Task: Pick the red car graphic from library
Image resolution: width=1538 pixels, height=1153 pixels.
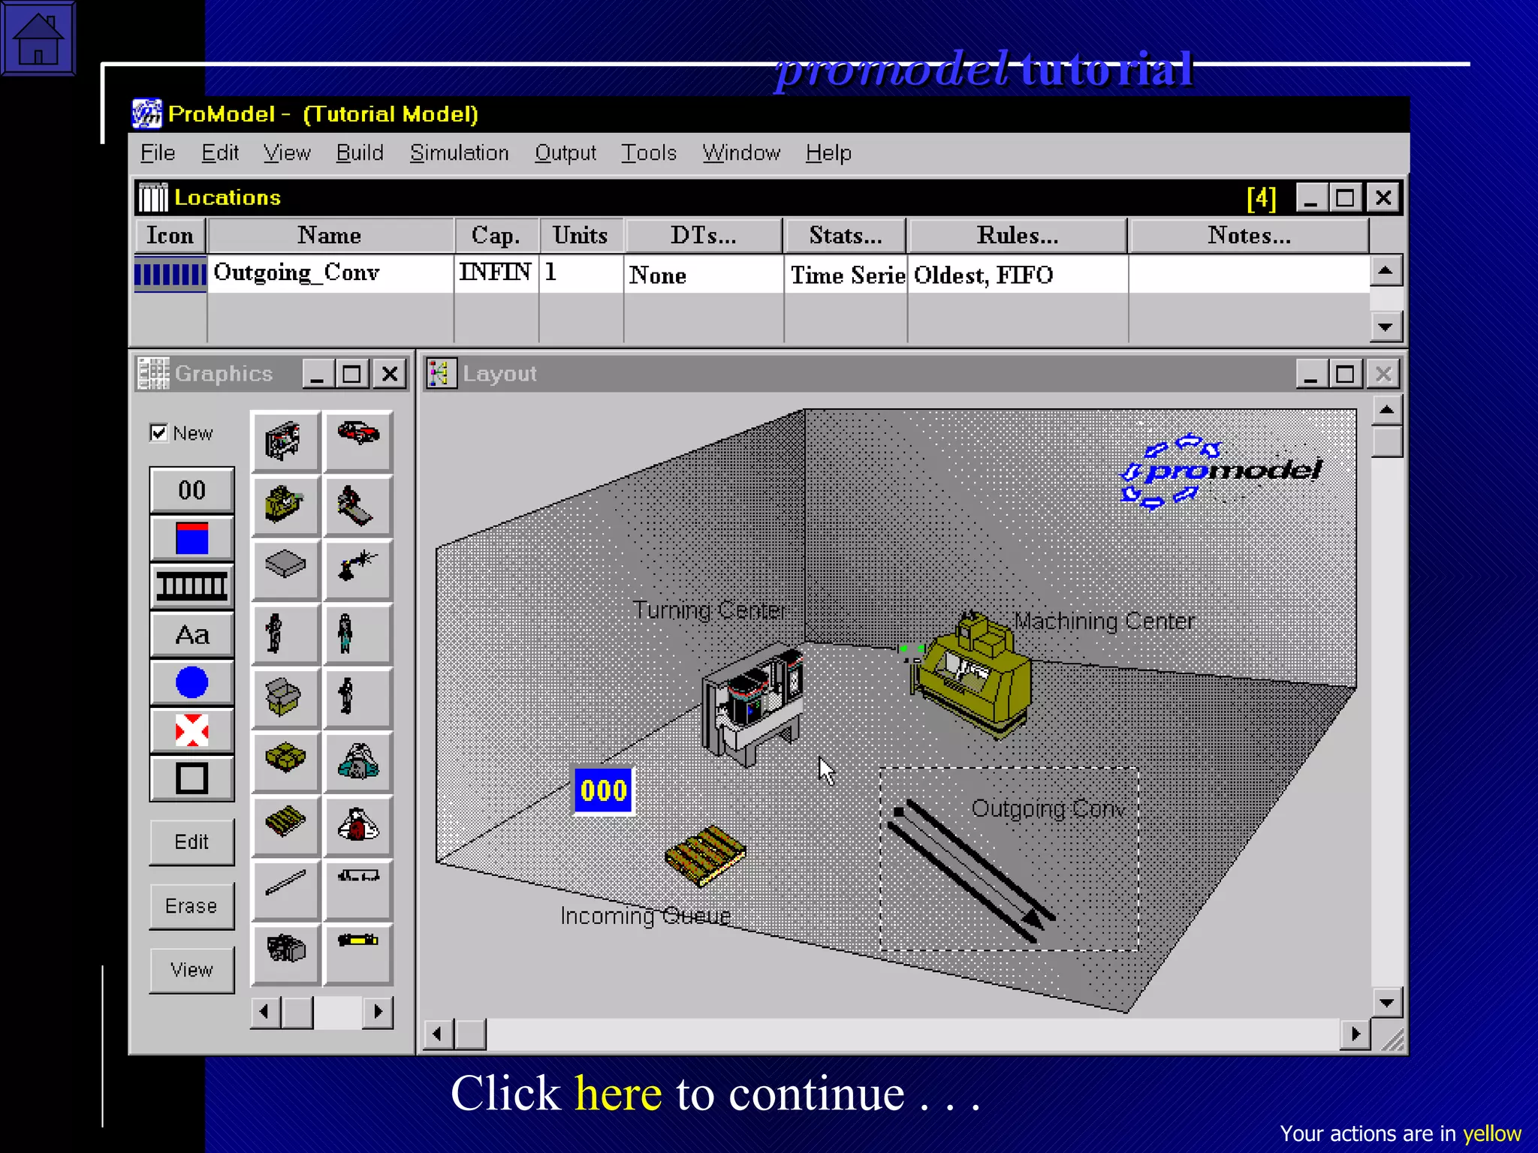Action: [358, 434]
